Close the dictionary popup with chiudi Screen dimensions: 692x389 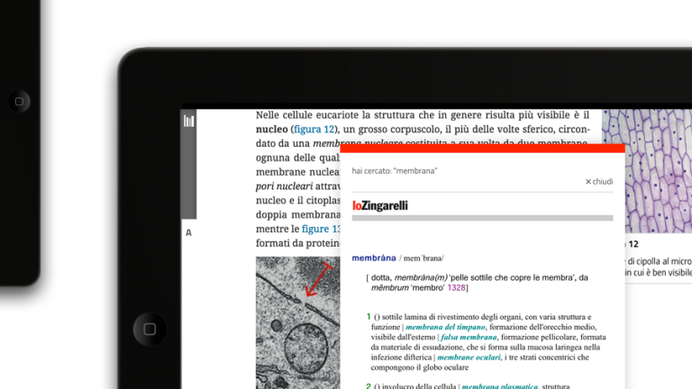tap(599, 182)
